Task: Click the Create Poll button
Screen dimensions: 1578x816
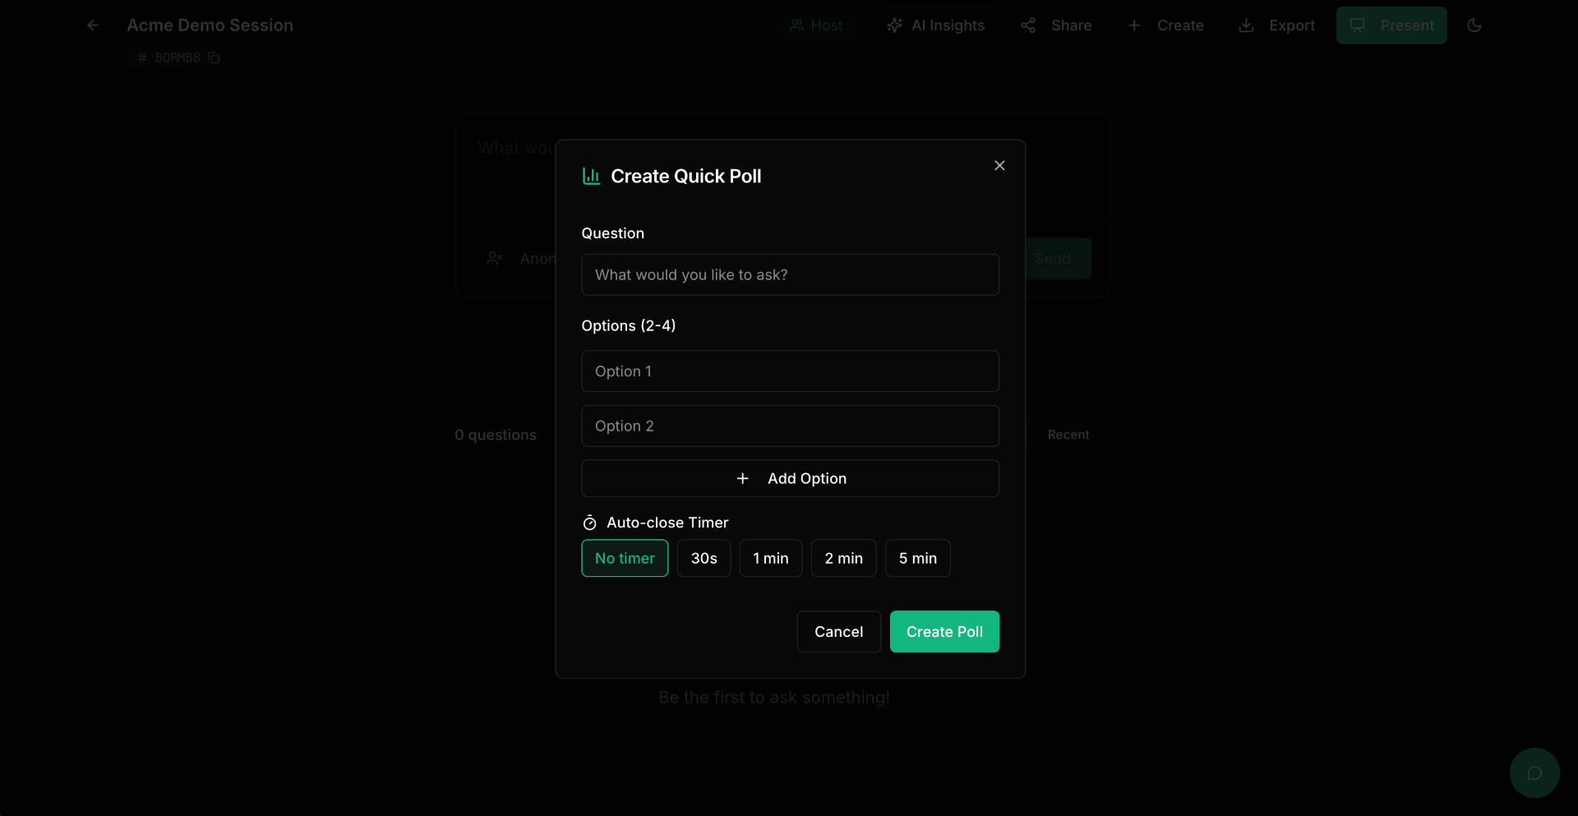Action: [x=944, y=631]
